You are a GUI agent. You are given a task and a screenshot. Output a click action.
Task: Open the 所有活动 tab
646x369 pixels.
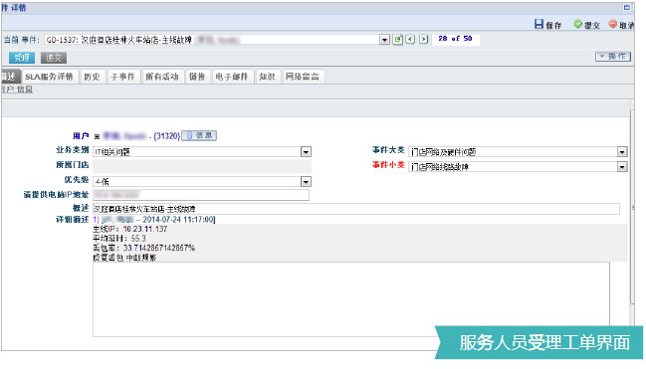[162, 77]
